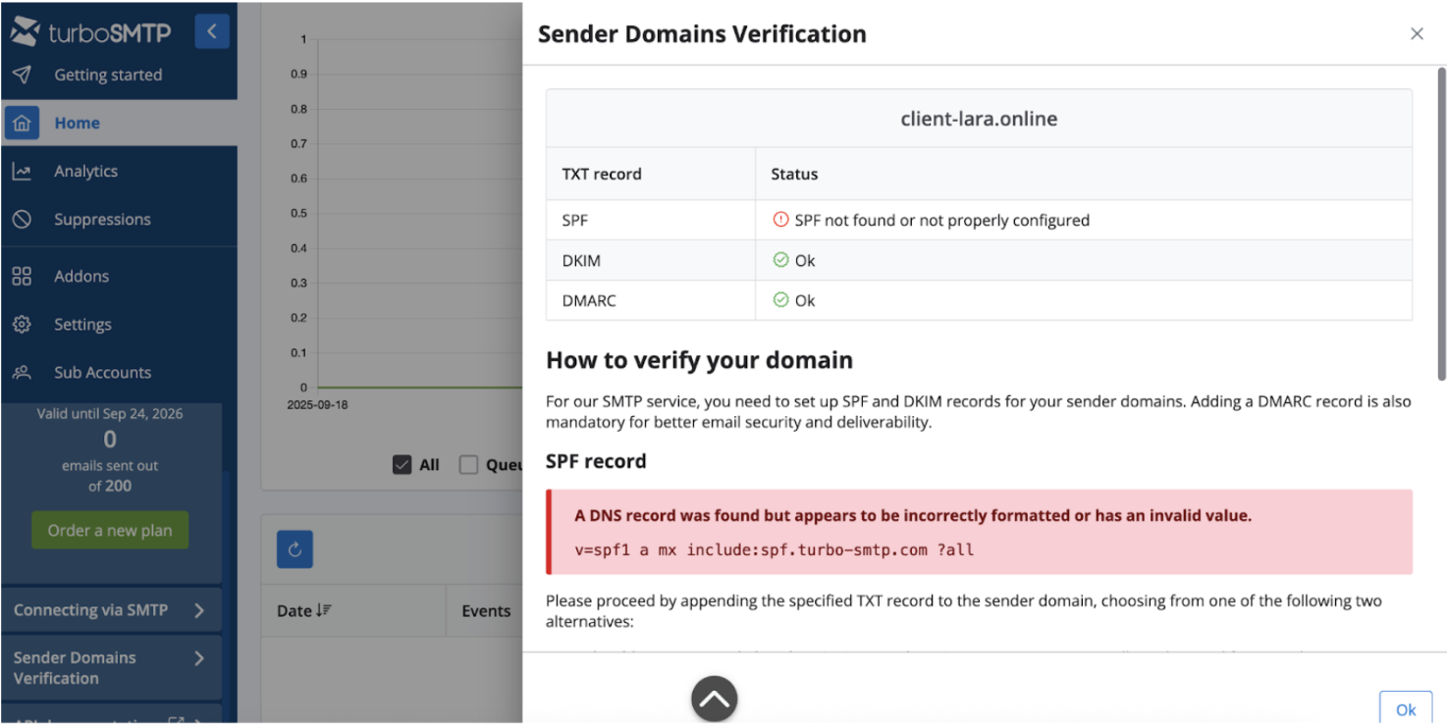This screenshot has height=726, width=1447.
Task: Click the Suppressions blocked-circle icon
Action: point(22,220)
